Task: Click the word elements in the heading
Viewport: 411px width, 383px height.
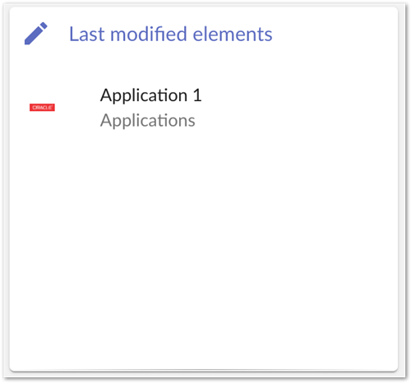Action: pyautogui.click(x=233, y=34)
